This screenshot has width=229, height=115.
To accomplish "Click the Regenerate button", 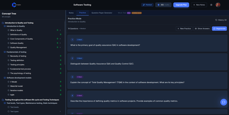I will (219, 28).
